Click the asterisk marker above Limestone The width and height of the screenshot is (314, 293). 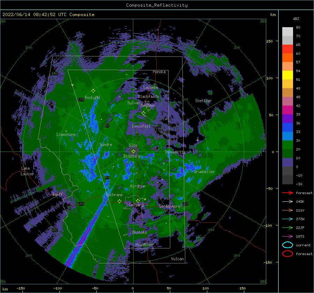66,131
